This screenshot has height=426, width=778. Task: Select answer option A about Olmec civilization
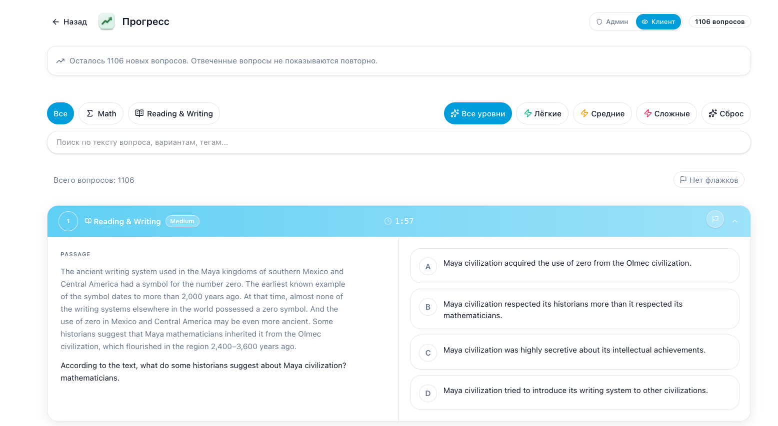click(x=574, y=266)
